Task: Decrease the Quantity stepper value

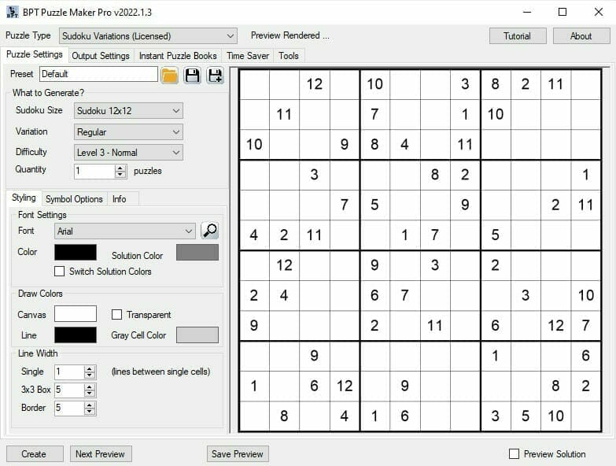Action: (x=120, y=175)
